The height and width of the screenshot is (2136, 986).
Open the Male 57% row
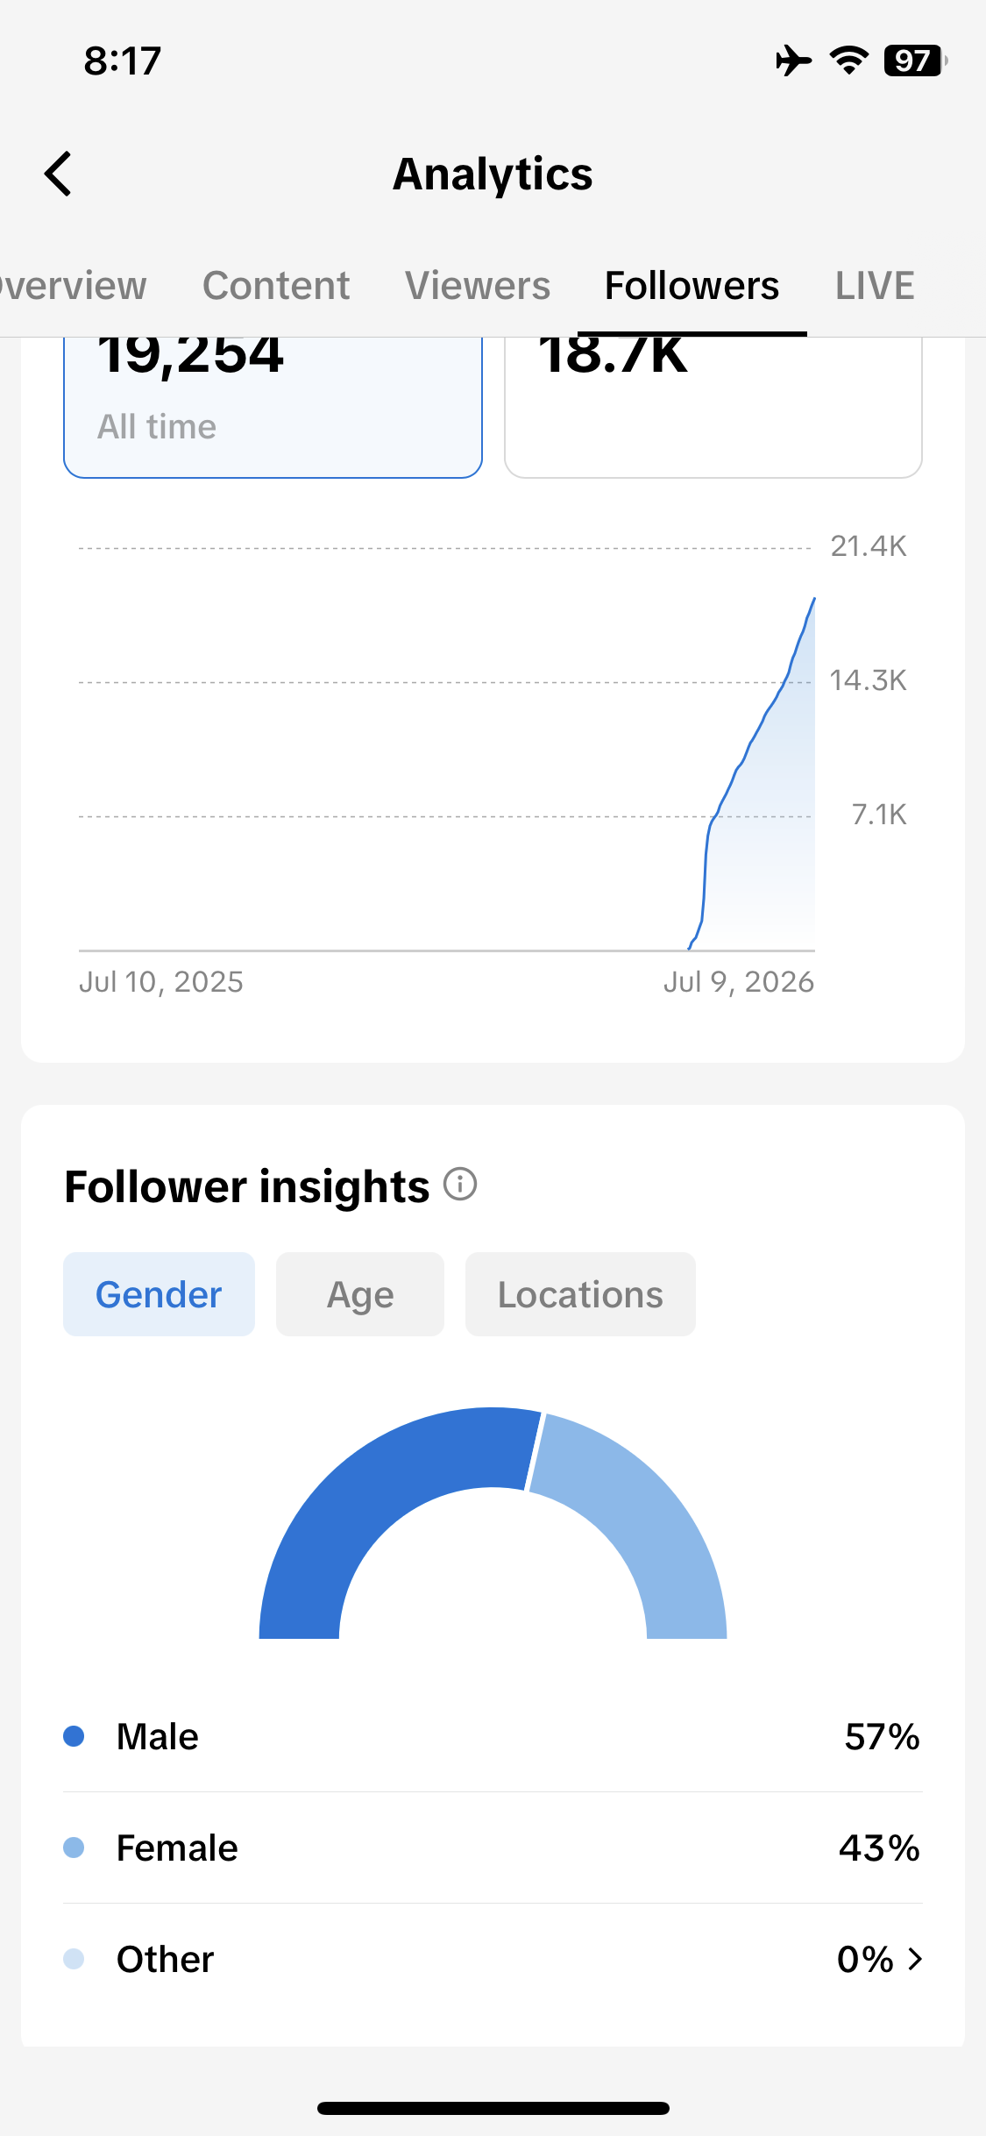[x=493, y=1736]
